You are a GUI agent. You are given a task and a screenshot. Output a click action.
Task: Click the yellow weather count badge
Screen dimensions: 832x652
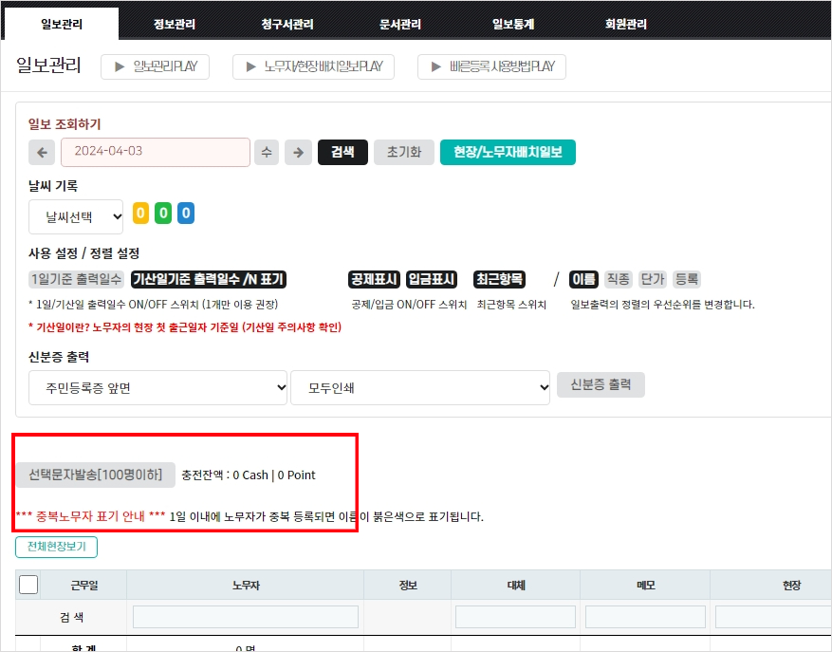point(140,214)
